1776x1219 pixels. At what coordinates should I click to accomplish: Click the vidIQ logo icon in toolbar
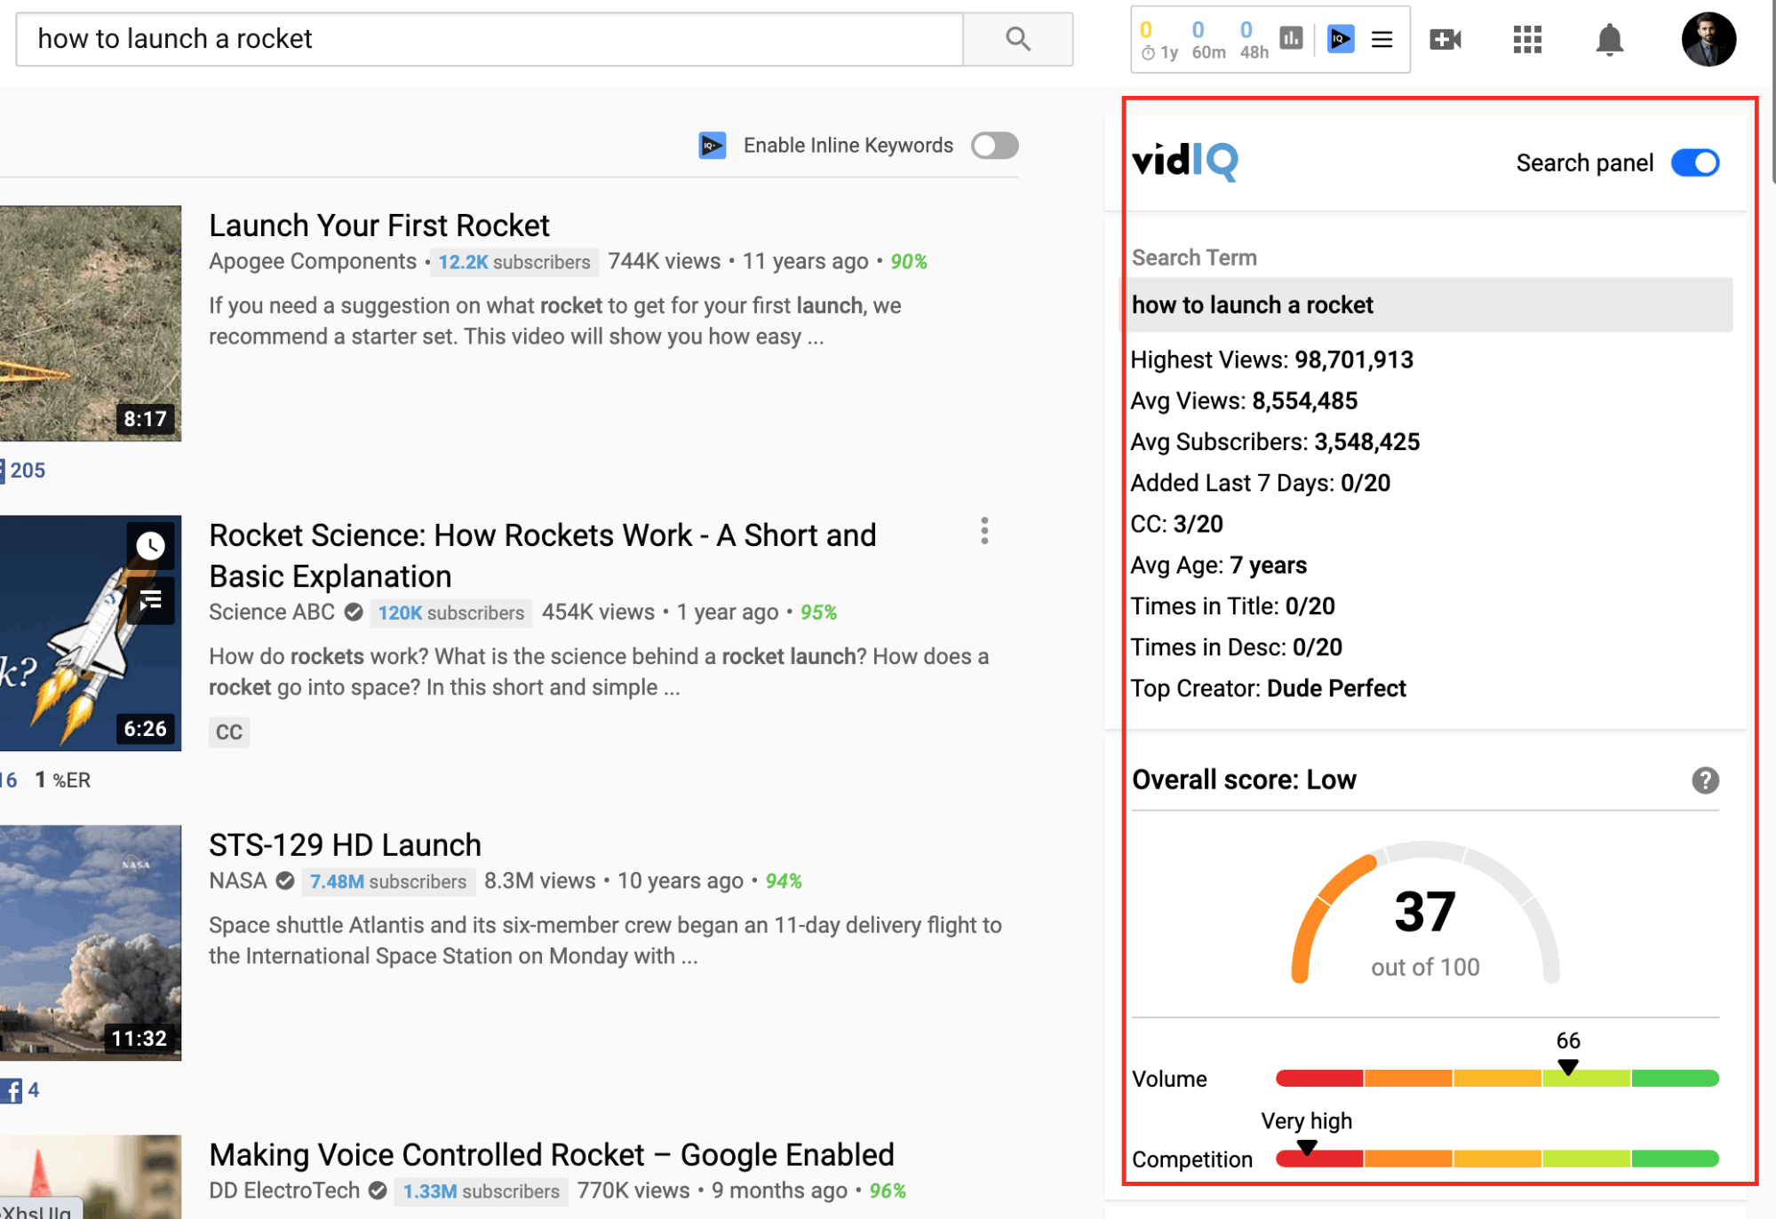(1340, 39)
